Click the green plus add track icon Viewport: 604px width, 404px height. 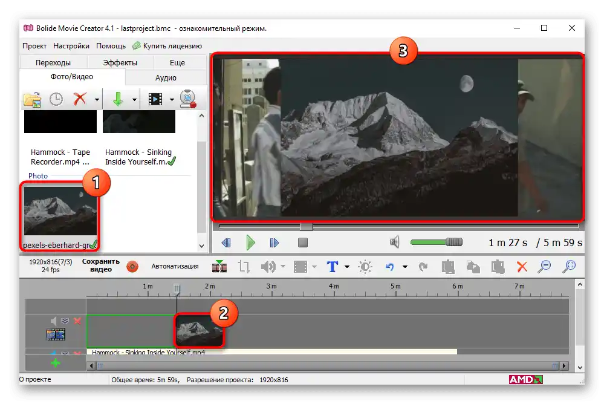56,363
